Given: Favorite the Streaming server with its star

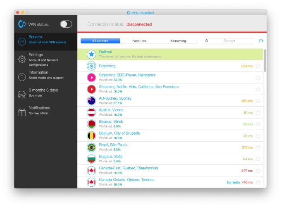Looking at the screenshot, I should [258, 66].
